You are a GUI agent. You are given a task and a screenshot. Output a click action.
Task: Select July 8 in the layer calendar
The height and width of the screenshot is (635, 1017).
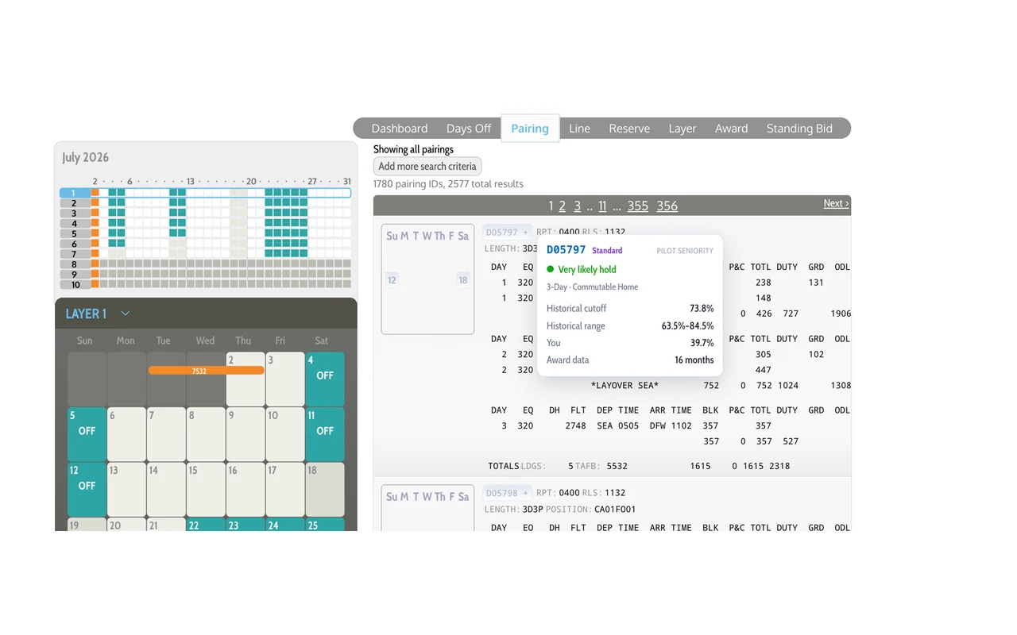point(206,434)
